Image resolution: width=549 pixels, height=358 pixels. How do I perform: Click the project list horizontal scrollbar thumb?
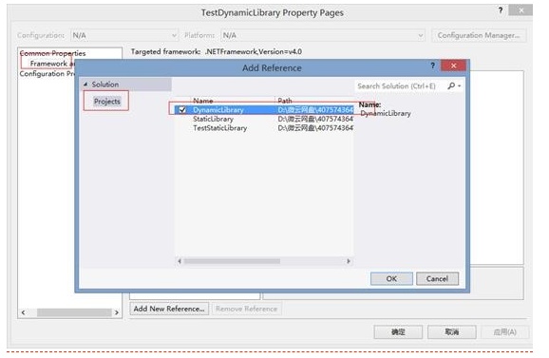click(x=232, y=261)
